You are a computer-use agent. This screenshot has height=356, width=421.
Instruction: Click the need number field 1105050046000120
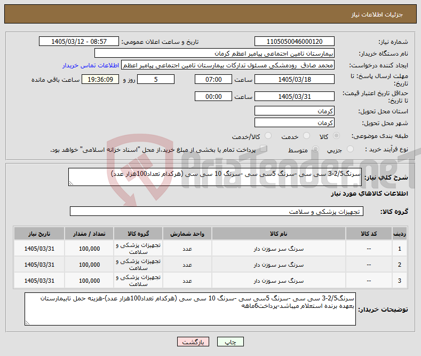coord(294,41)
